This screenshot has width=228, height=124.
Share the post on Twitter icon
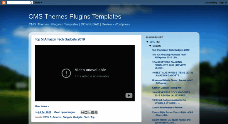89,112
